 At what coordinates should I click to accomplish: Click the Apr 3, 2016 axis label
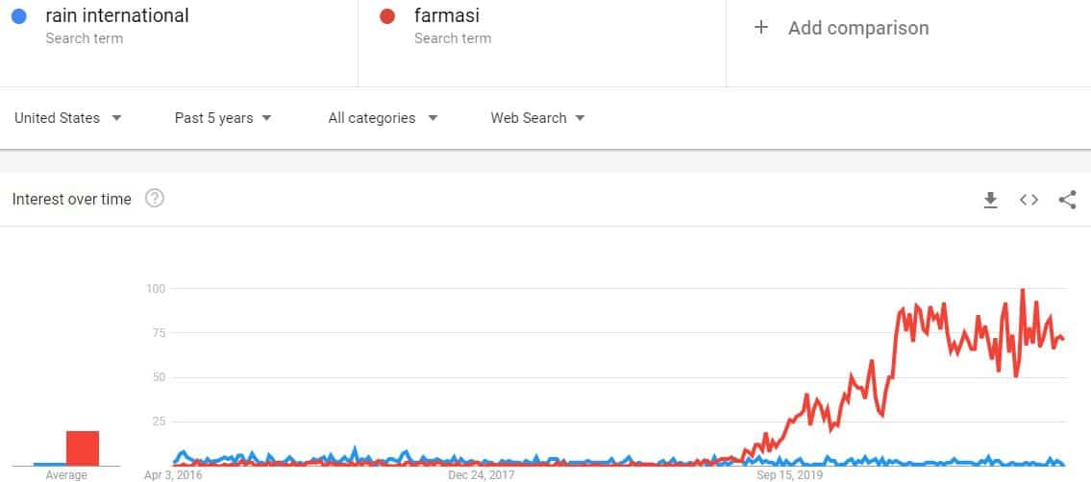click(x=173, y=475)
